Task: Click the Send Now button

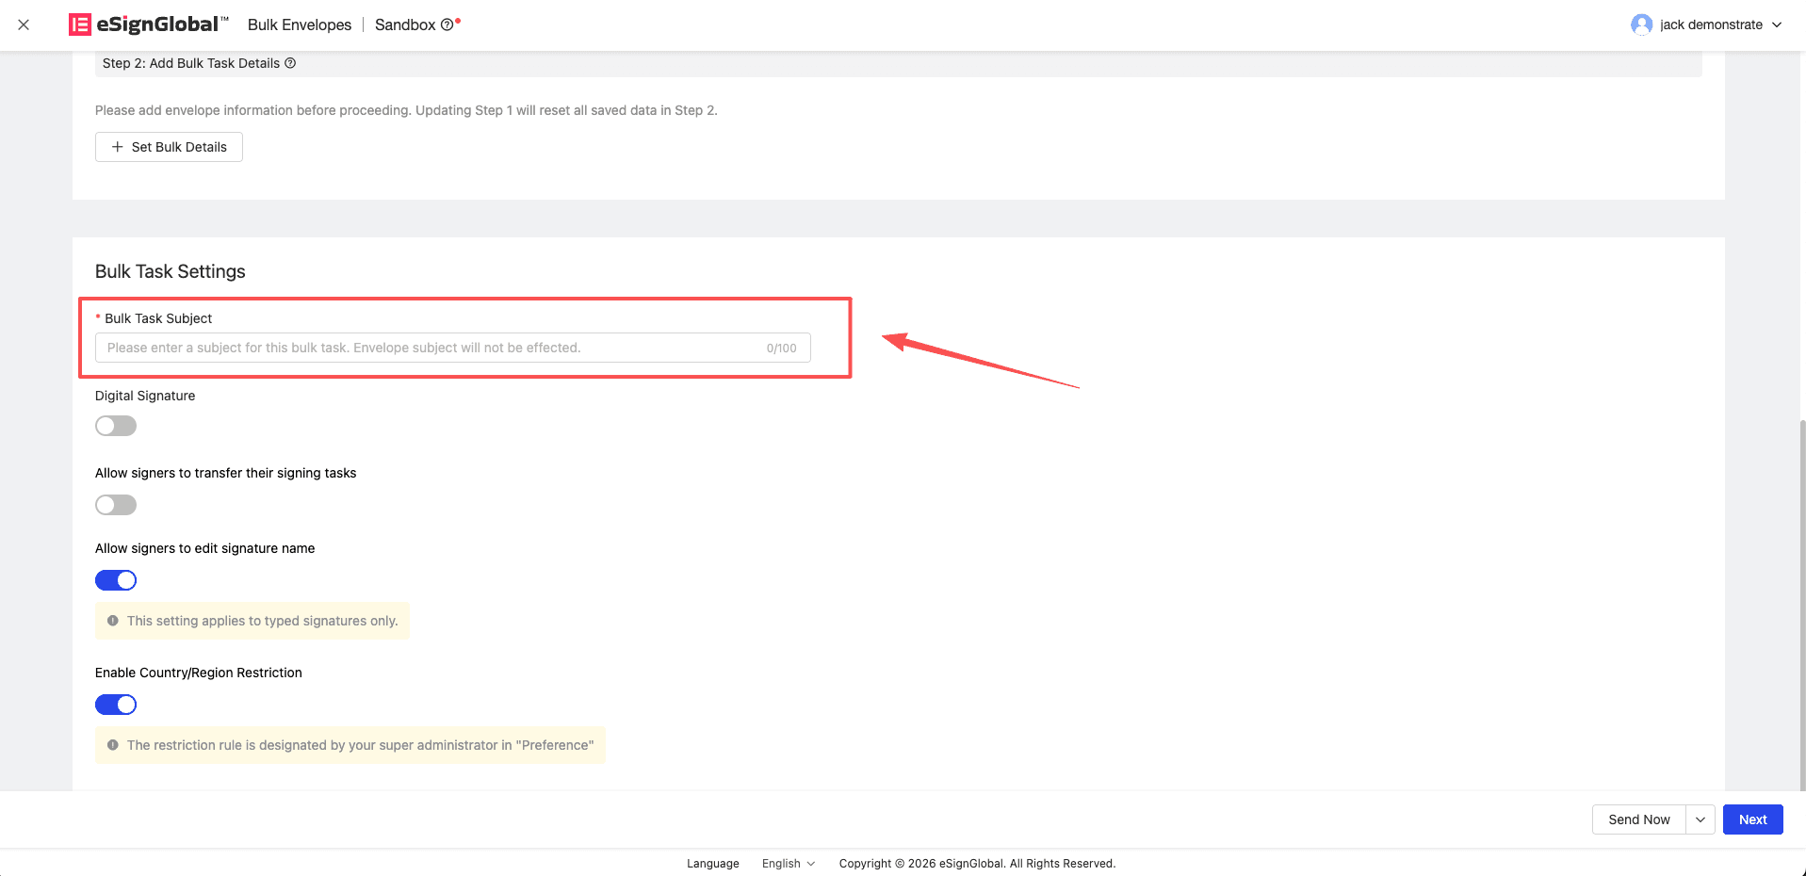Action: [1638, 819]
